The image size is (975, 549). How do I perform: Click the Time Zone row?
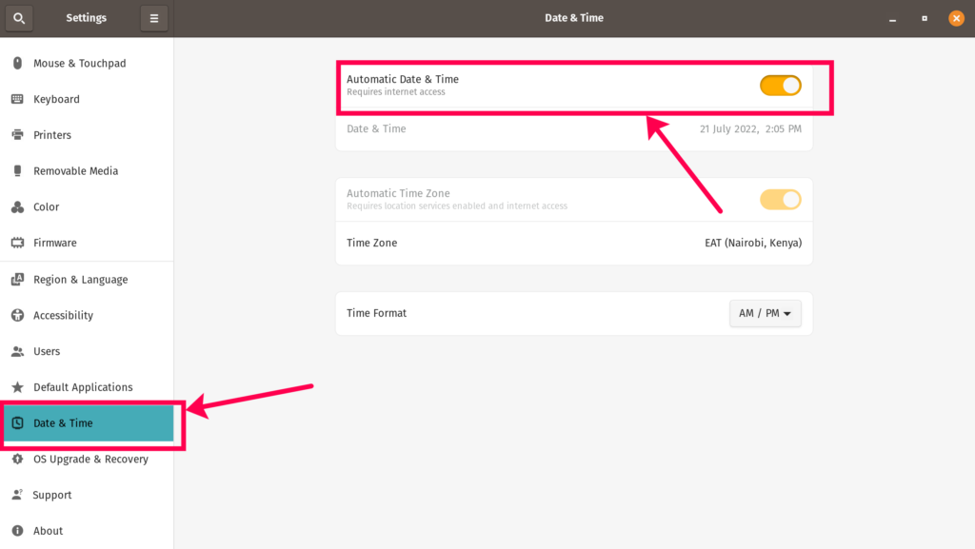pos(574,243)
